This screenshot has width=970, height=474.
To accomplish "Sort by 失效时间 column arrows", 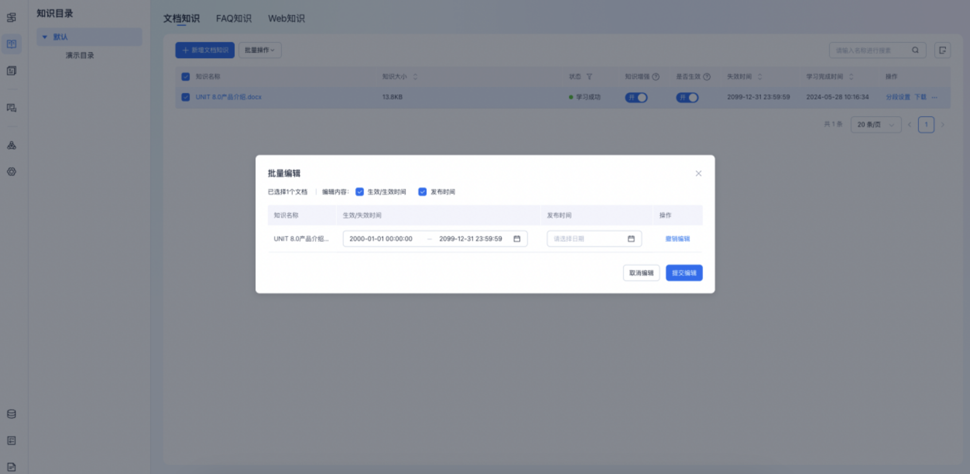I will [x=760, y=77].
